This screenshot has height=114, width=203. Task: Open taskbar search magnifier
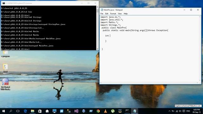[11, 111]
